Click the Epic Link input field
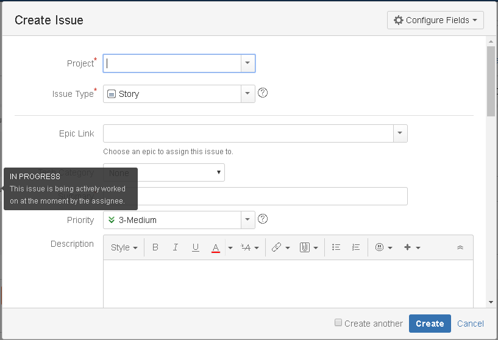 [248, 133]
